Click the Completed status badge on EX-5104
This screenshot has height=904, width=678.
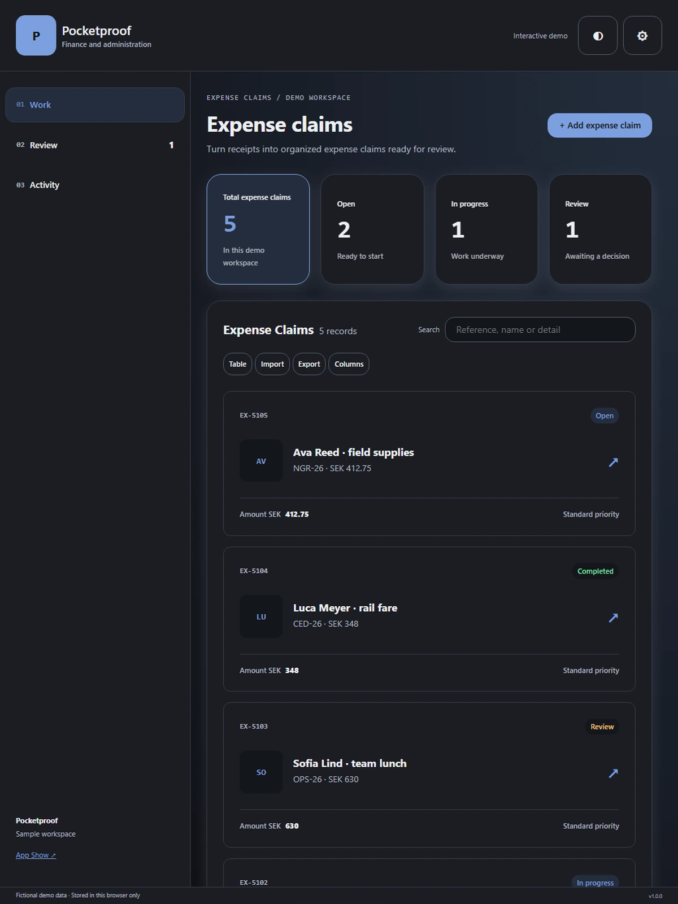595,571
